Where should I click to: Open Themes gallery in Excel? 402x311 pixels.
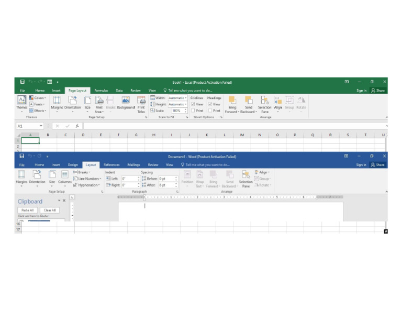21,104
